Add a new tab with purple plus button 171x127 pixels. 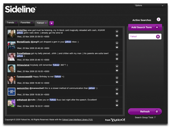coord(52,23)
